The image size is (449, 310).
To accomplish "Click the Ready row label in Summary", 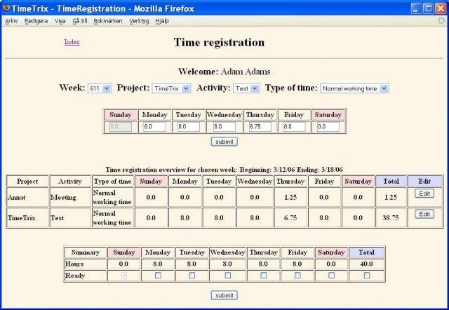I will click(86, 276).
